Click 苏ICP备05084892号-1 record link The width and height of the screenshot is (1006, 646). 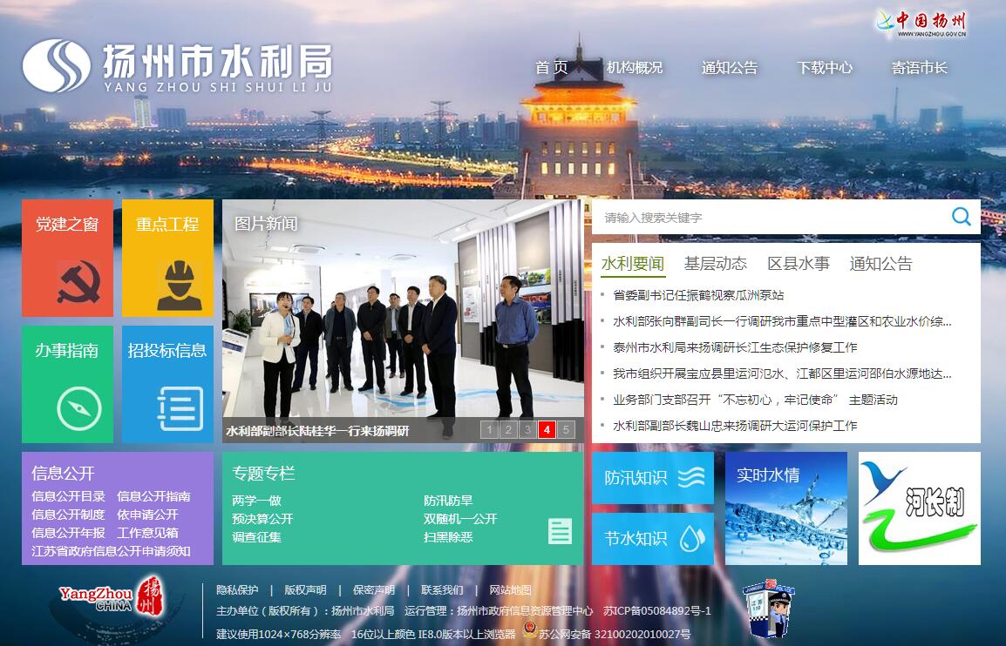[657, 611]
